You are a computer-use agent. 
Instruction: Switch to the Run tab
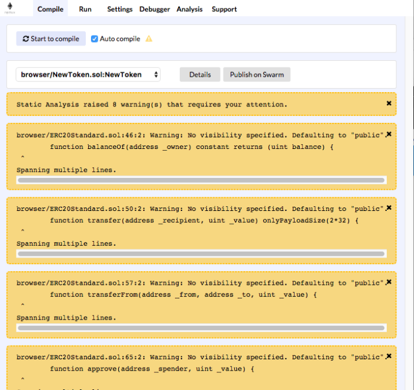tap(85, 9)
